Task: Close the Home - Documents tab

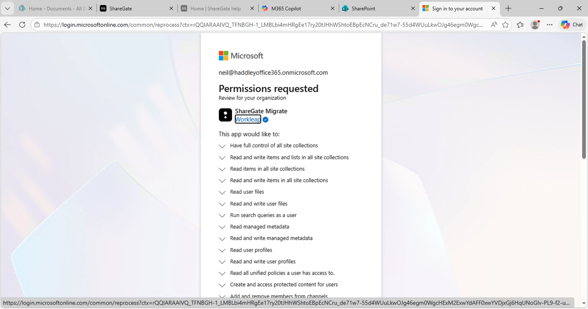Action: [91, 8]
